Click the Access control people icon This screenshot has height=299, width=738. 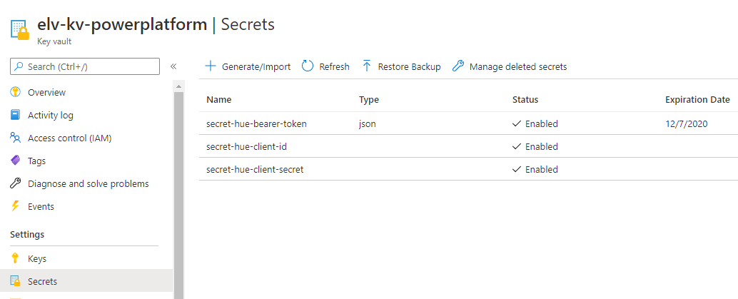16,138
